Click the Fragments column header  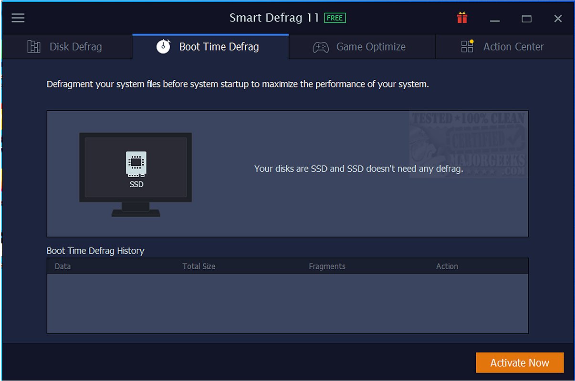[x=327, y=266]
